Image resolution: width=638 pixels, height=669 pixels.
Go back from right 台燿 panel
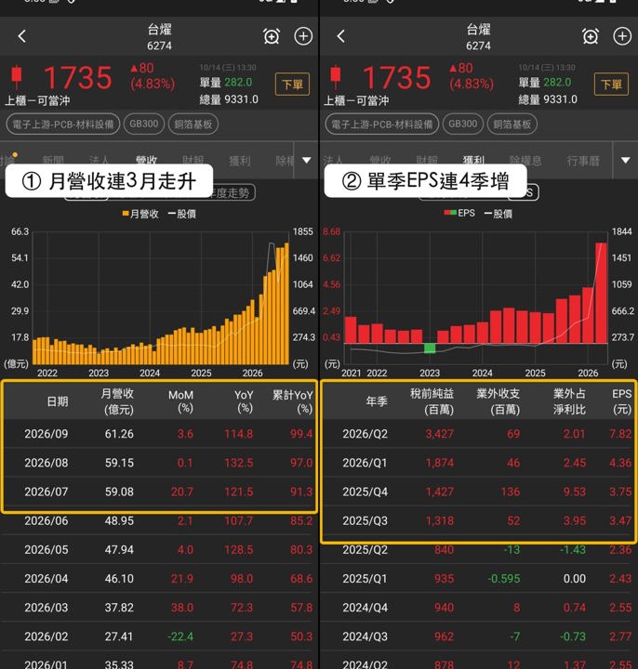pos(340,36)
